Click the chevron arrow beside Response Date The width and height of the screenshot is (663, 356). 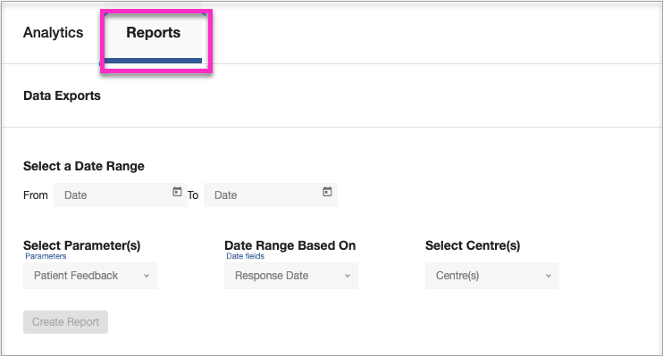tap(348, 276)
